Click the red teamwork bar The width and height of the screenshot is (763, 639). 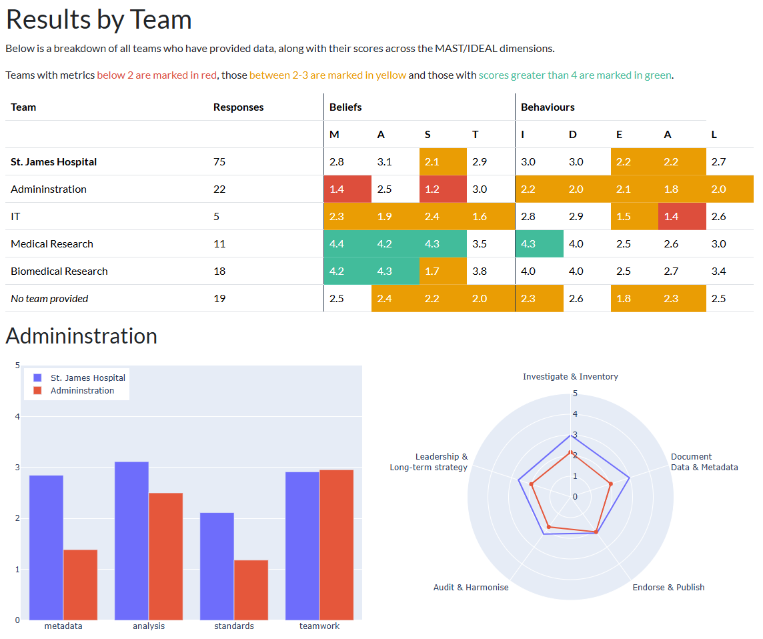[336, 544]
